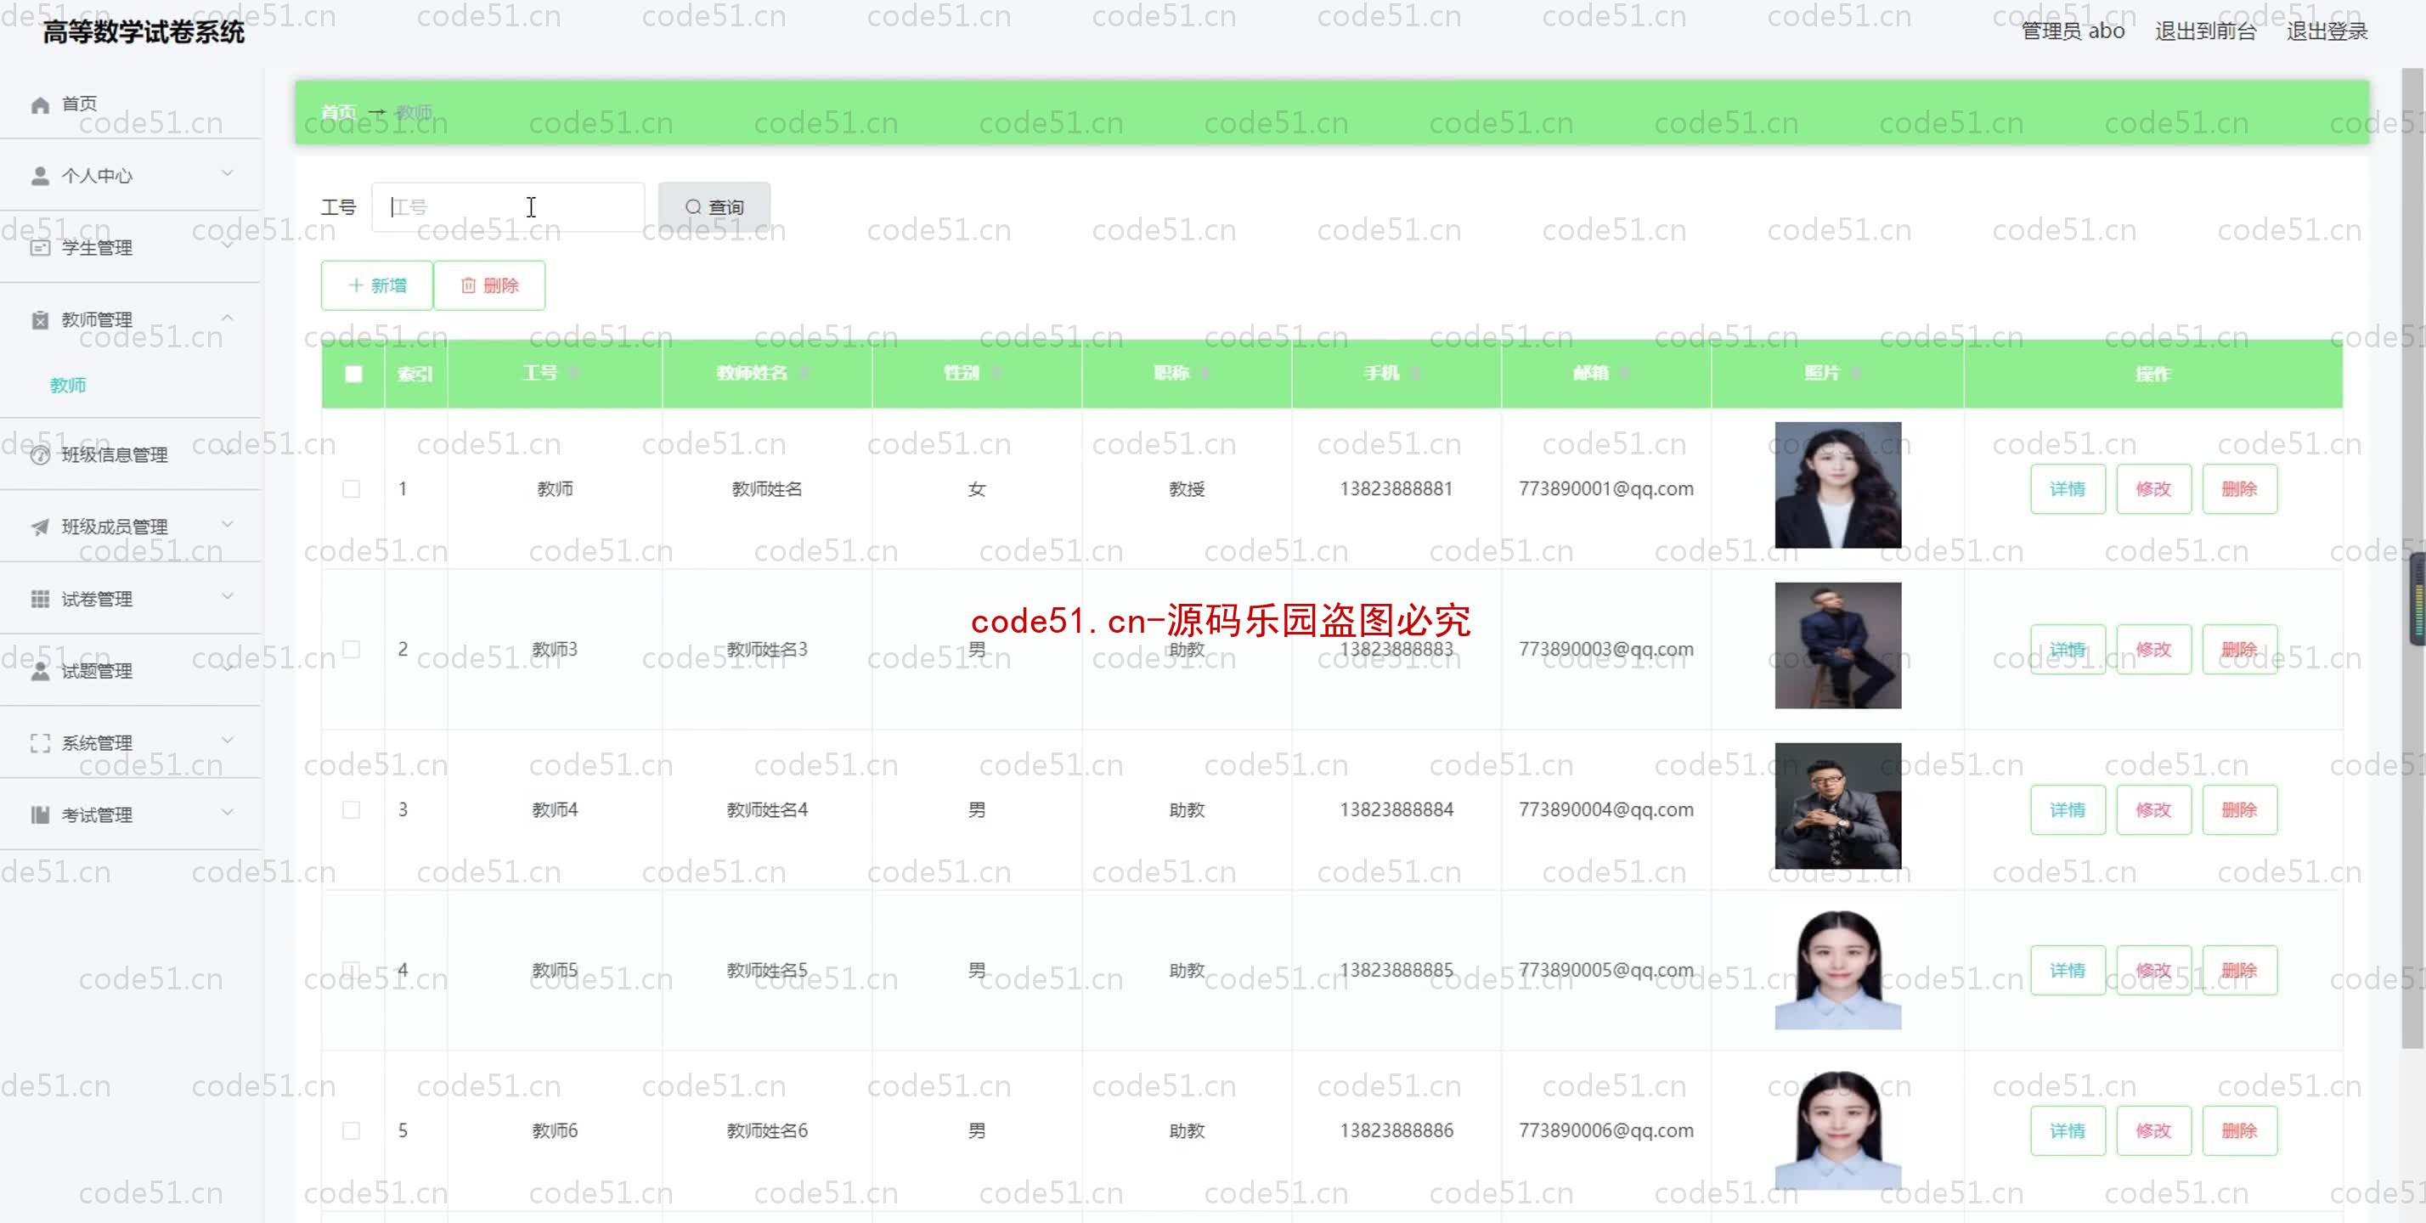Enable checkbox for teacher row 1
Screen dimensions: 2426x1223
351,488
